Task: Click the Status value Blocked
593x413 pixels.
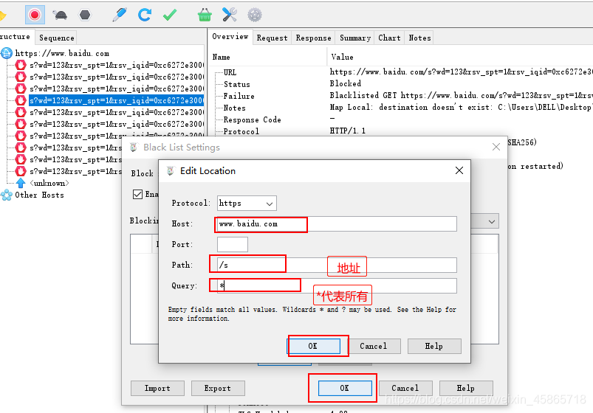Action: [x=346, y=83]
